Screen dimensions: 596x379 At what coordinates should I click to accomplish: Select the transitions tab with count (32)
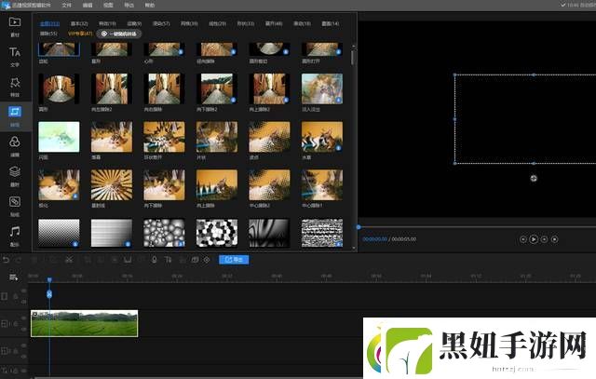pos(79,23)
